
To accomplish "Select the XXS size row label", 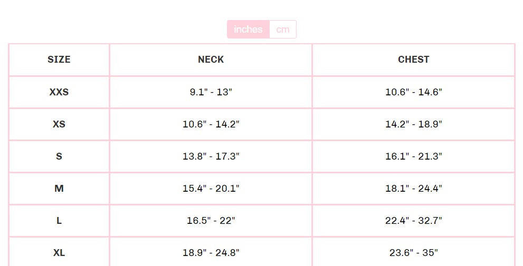I will click(59, 92).
